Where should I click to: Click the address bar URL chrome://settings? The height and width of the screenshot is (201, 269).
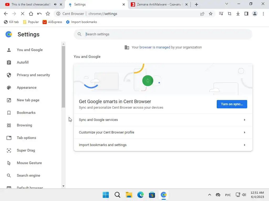(103, 14)
